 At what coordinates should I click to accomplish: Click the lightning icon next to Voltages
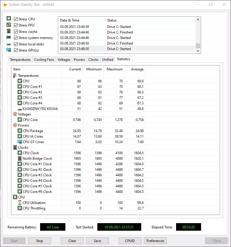coord(15,114)
